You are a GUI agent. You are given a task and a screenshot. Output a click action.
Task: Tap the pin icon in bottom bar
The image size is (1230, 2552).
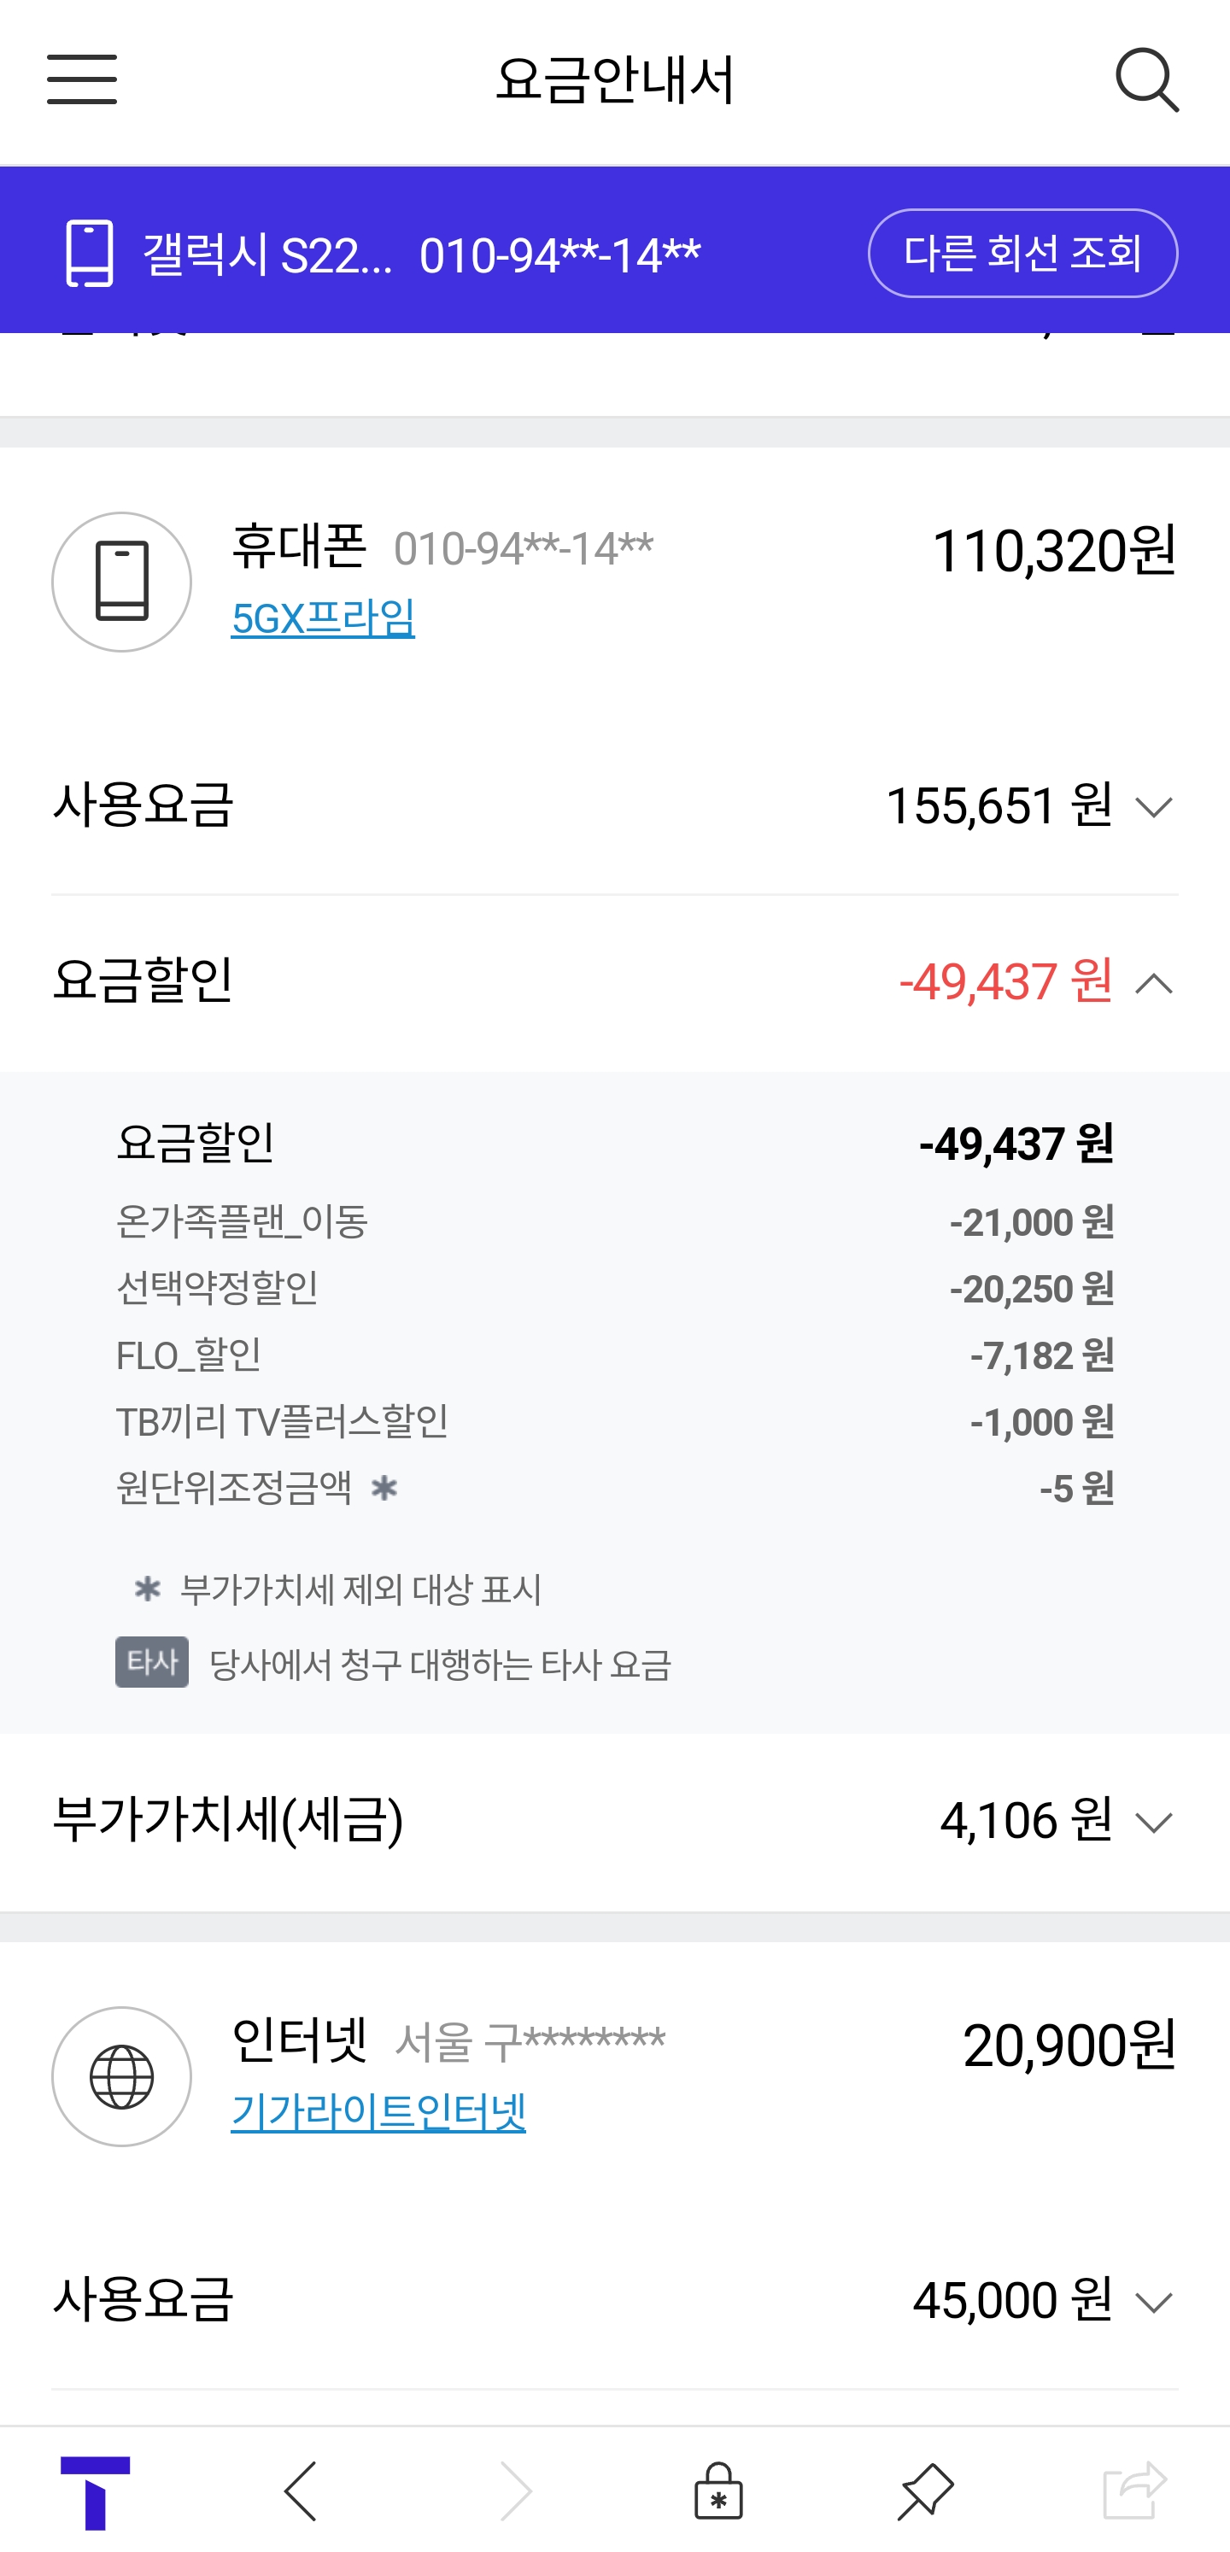pos(925,2491)
